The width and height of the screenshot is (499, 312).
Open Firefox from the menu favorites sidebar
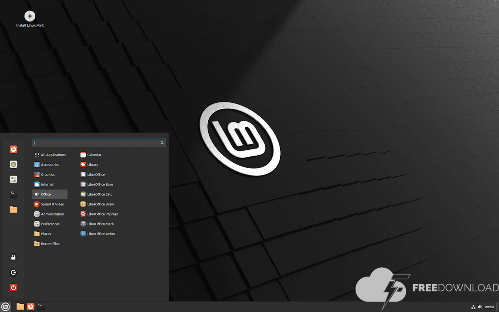click(x=14, y=149)
